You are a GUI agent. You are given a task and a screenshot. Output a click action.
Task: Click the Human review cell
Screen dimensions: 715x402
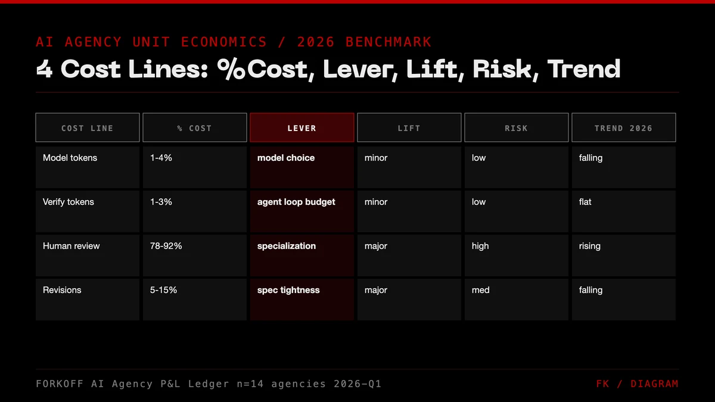pos(88,255)
